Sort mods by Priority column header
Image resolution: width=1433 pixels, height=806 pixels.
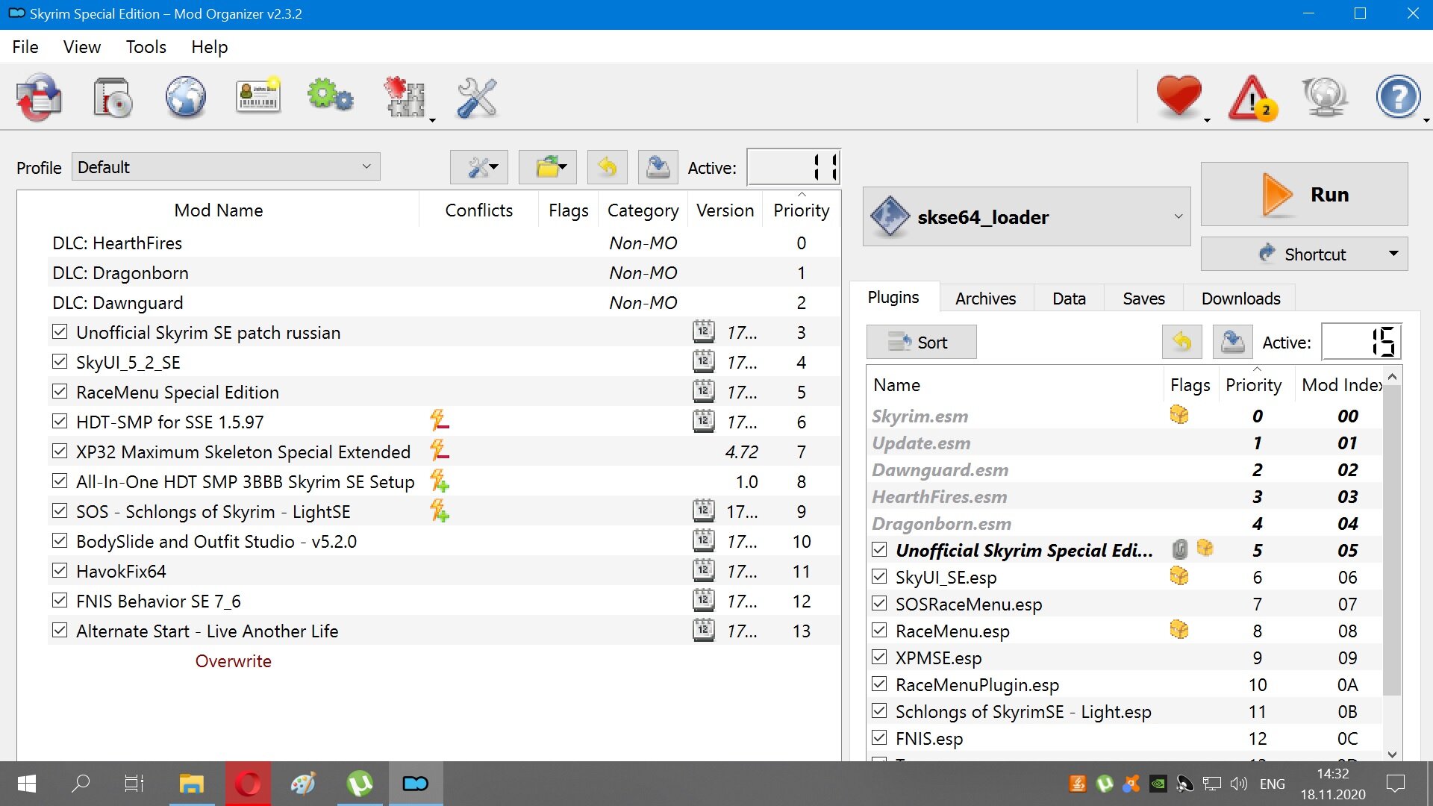[801, 210]
